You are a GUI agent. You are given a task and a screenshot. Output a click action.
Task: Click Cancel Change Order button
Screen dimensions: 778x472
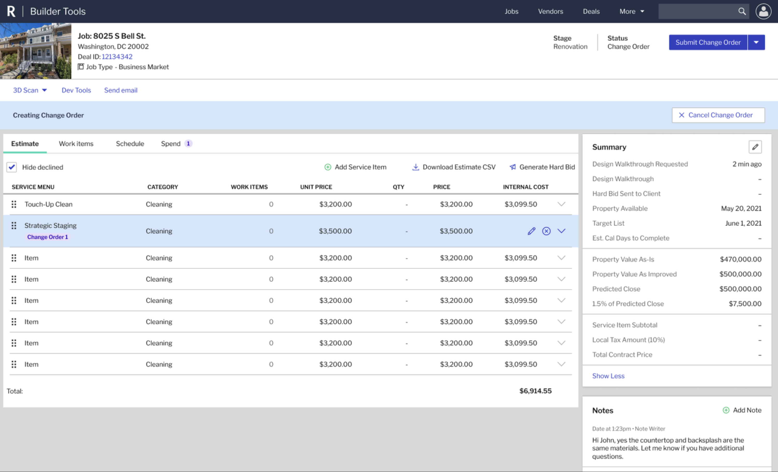718,115
